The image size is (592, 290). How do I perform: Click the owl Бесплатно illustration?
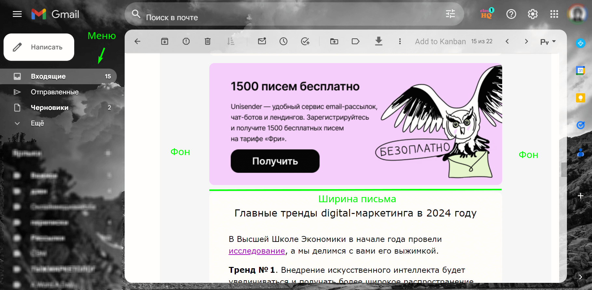coord(439,122)
